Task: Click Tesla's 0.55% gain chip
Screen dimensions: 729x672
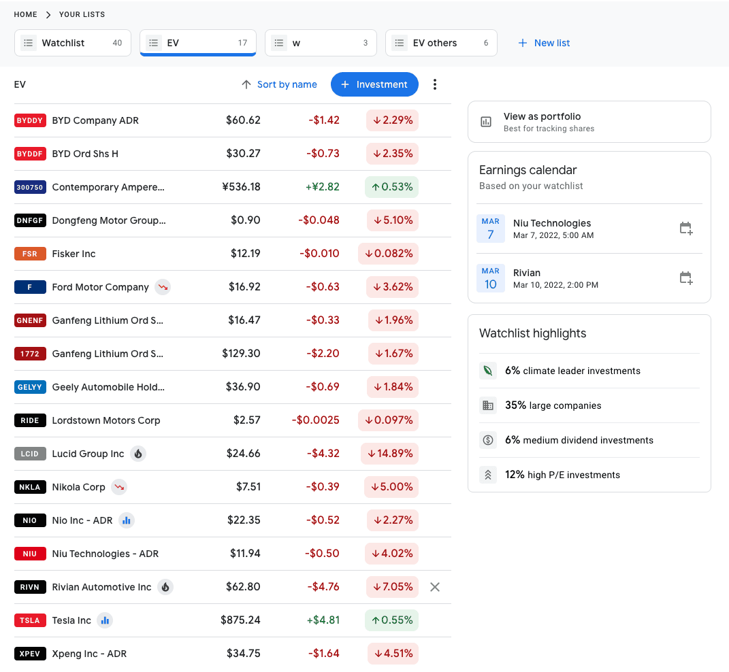Action: [x=392, y=620]
